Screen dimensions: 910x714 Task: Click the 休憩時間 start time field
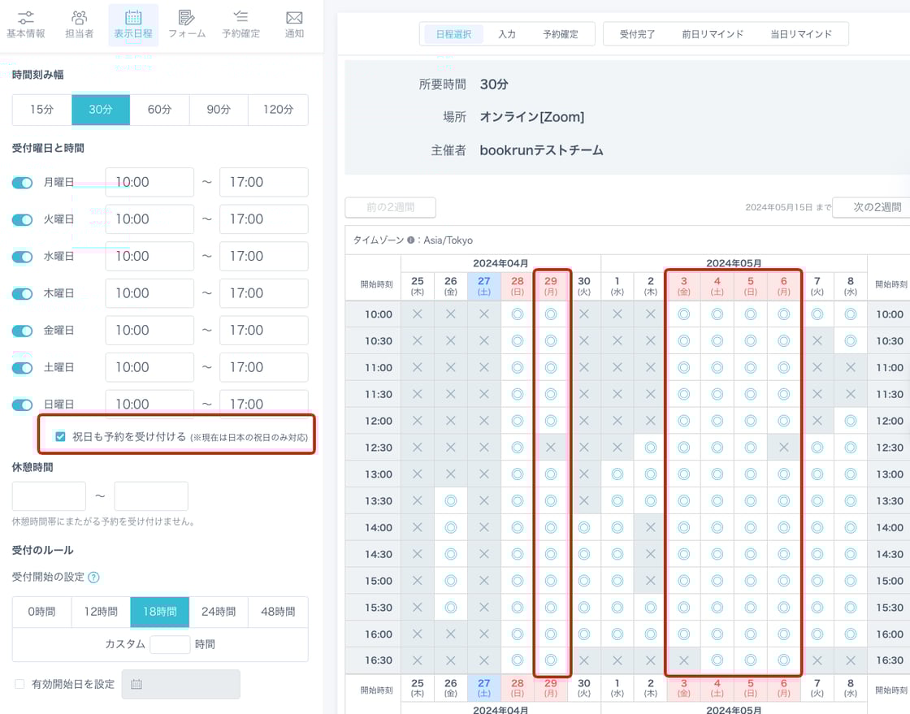(49, 496)
